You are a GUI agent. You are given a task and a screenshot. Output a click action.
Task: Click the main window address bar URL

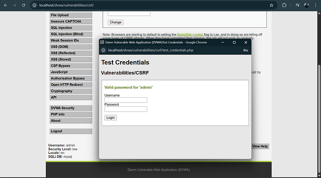(66, 5)
